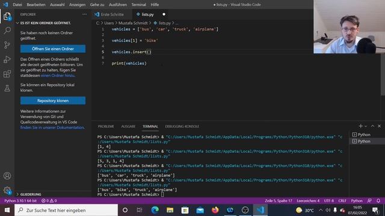Select Python 3.10.1 64-bit interpreter
This screenshot has width=385, height=216.
tap(20, 200)
